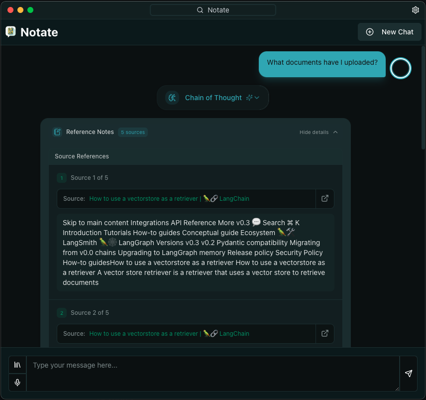
Task: Click the green number 2 badge
Action: tap(62, 313)
